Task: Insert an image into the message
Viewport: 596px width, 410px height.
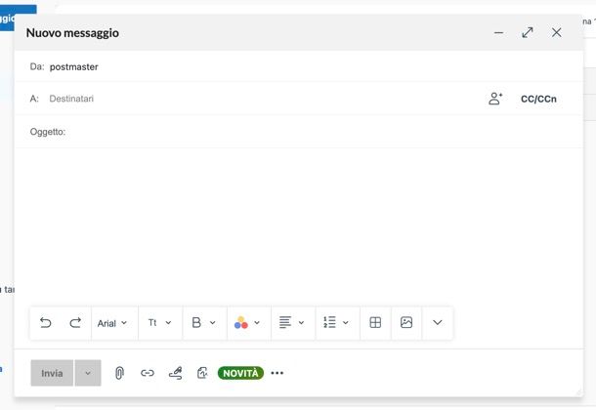Action: (x=406, y=323)
